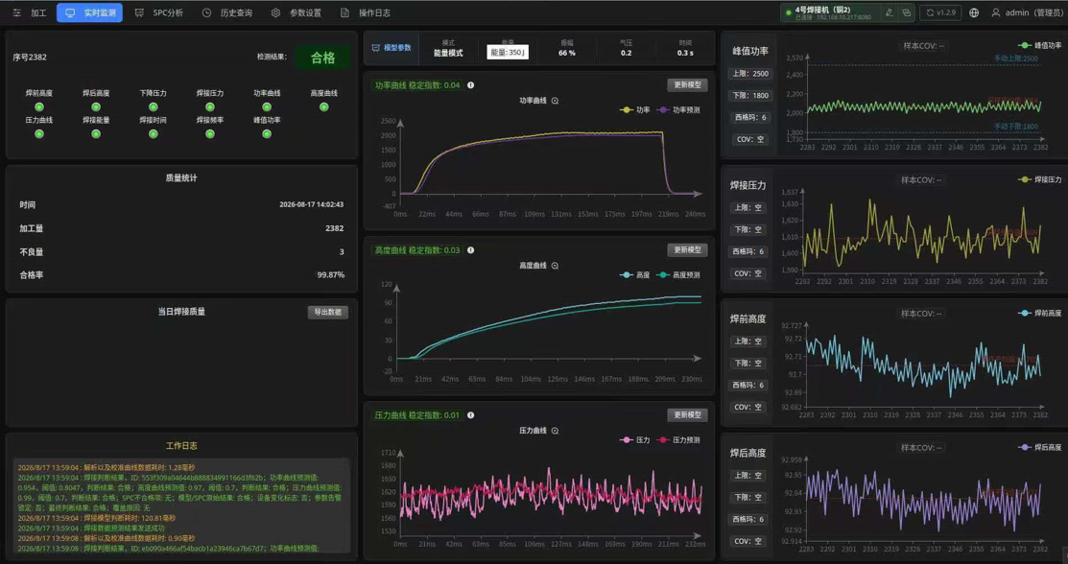Switch to the 实时监测 tab
The width and height of the screenshot is (1068, 564).
click(90, 12)
